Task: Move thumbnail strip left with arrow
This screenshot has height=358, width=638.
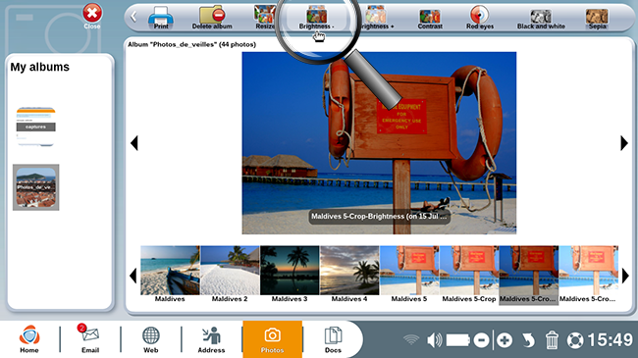Action: point(133,276)
